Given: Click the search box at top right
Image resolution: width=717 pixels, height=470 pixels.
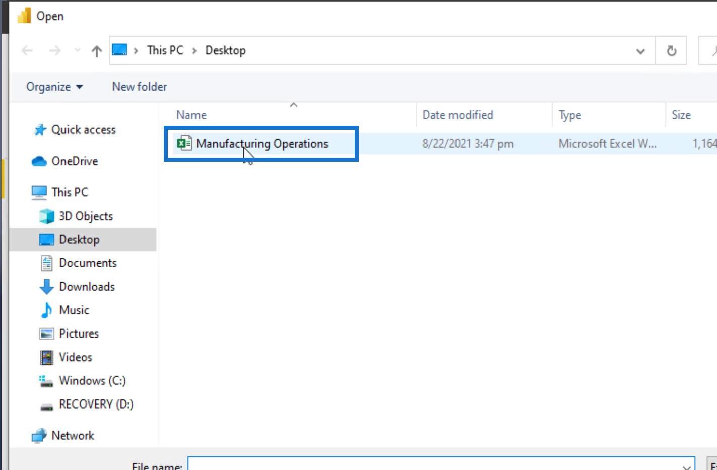Looking at the screenshot, I should (x=708, y=50).
